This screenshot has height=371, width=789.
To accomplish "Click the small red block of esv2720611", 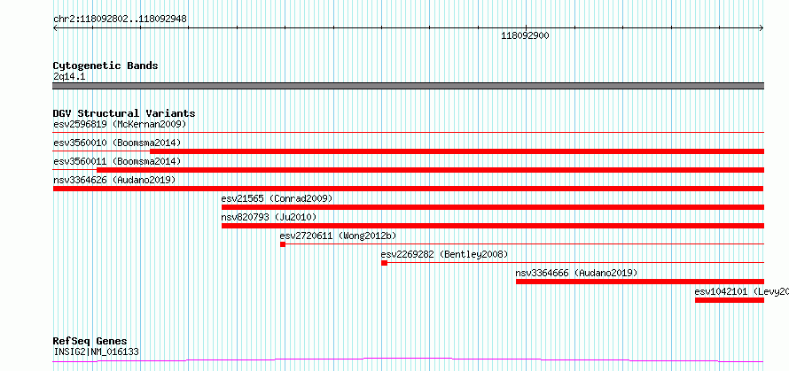I will [283, 244].
